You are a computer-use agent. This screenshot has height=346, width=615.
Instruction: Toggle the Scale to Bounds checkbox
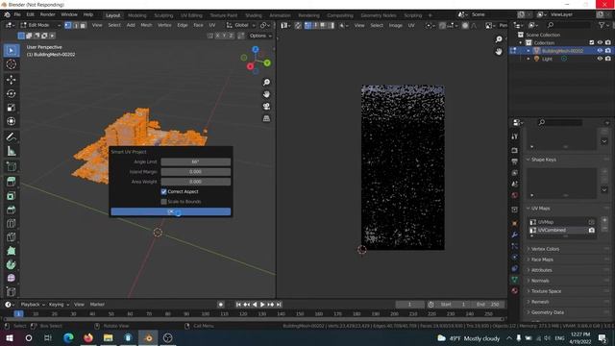pyautogui.click(x=164, y=202)
